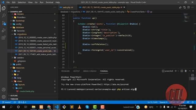Click the synchronize changes icon in status bar
Screen dimensions: 196x110
click(x=15, y=102)
